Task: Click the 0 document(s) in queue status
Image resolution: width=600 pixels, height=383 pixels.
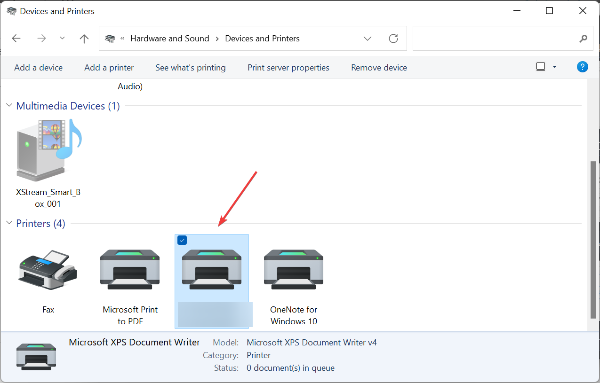Action: coord(290,368)
